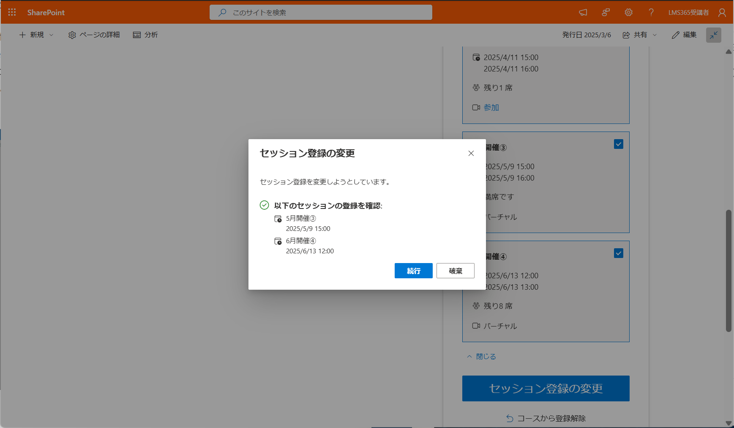
Task: Open the chat connections icon in header
Action: [x=606, y=12]
